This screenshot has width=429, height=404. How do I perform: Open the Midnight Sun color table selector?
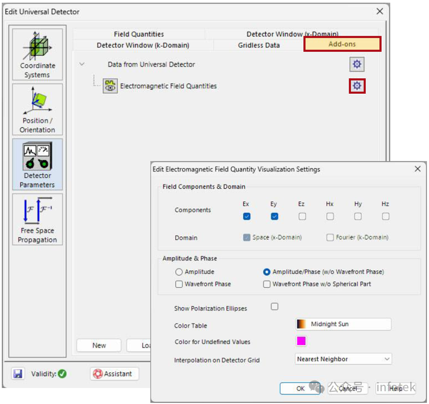tap(343, 324)
